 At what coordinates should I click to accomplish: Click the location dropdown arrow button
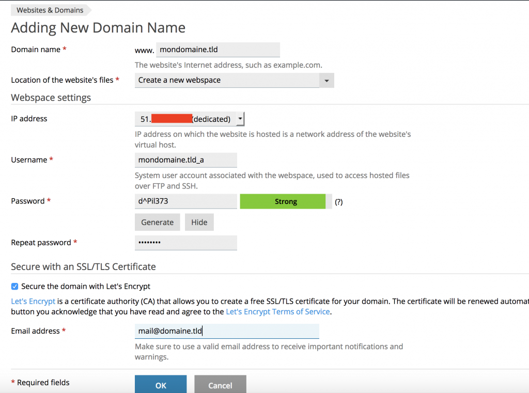326,81
